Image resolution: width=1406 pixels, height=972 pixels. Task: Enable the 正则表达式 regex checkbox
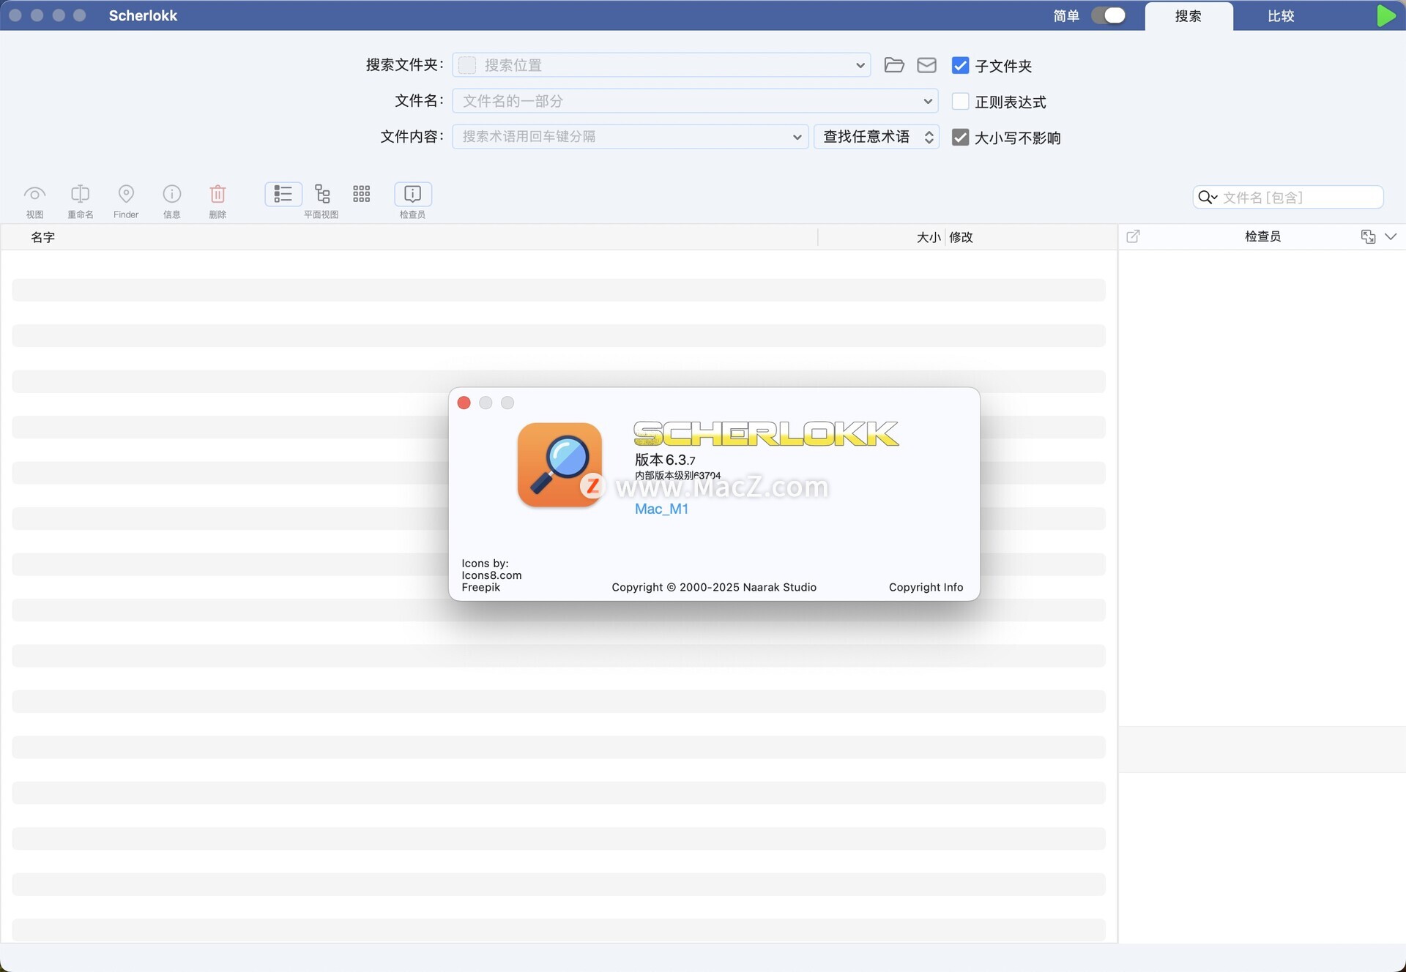coord(960,101)
